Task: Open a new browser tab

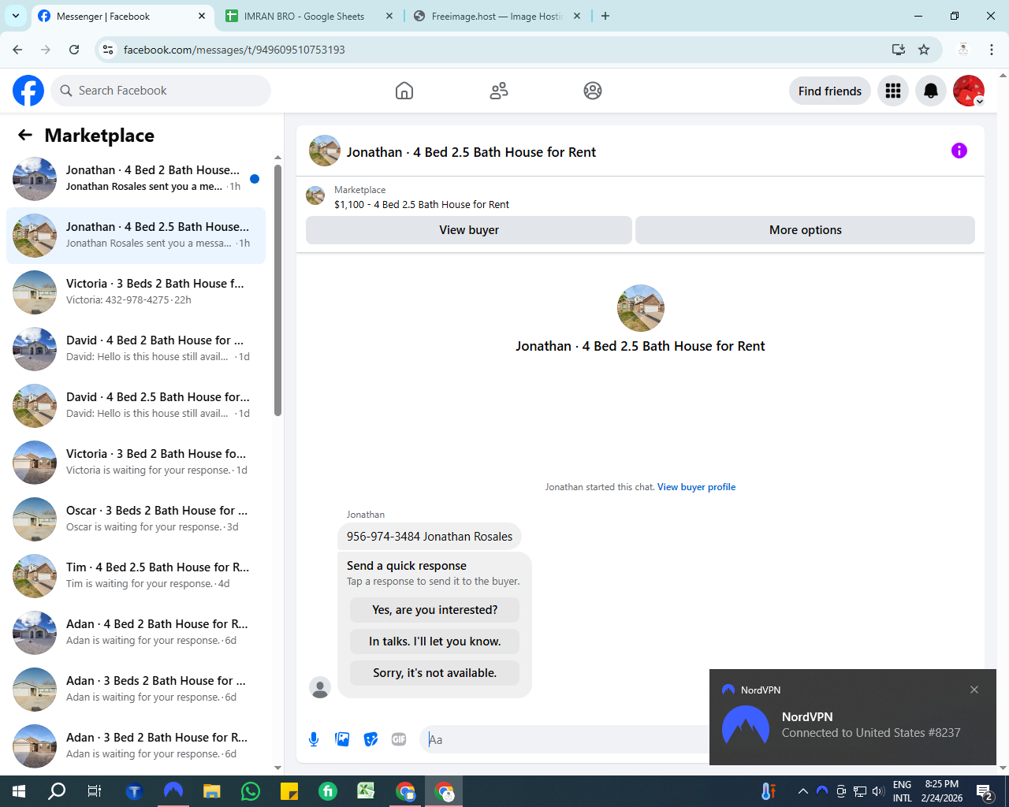Action: coord(605,16)
